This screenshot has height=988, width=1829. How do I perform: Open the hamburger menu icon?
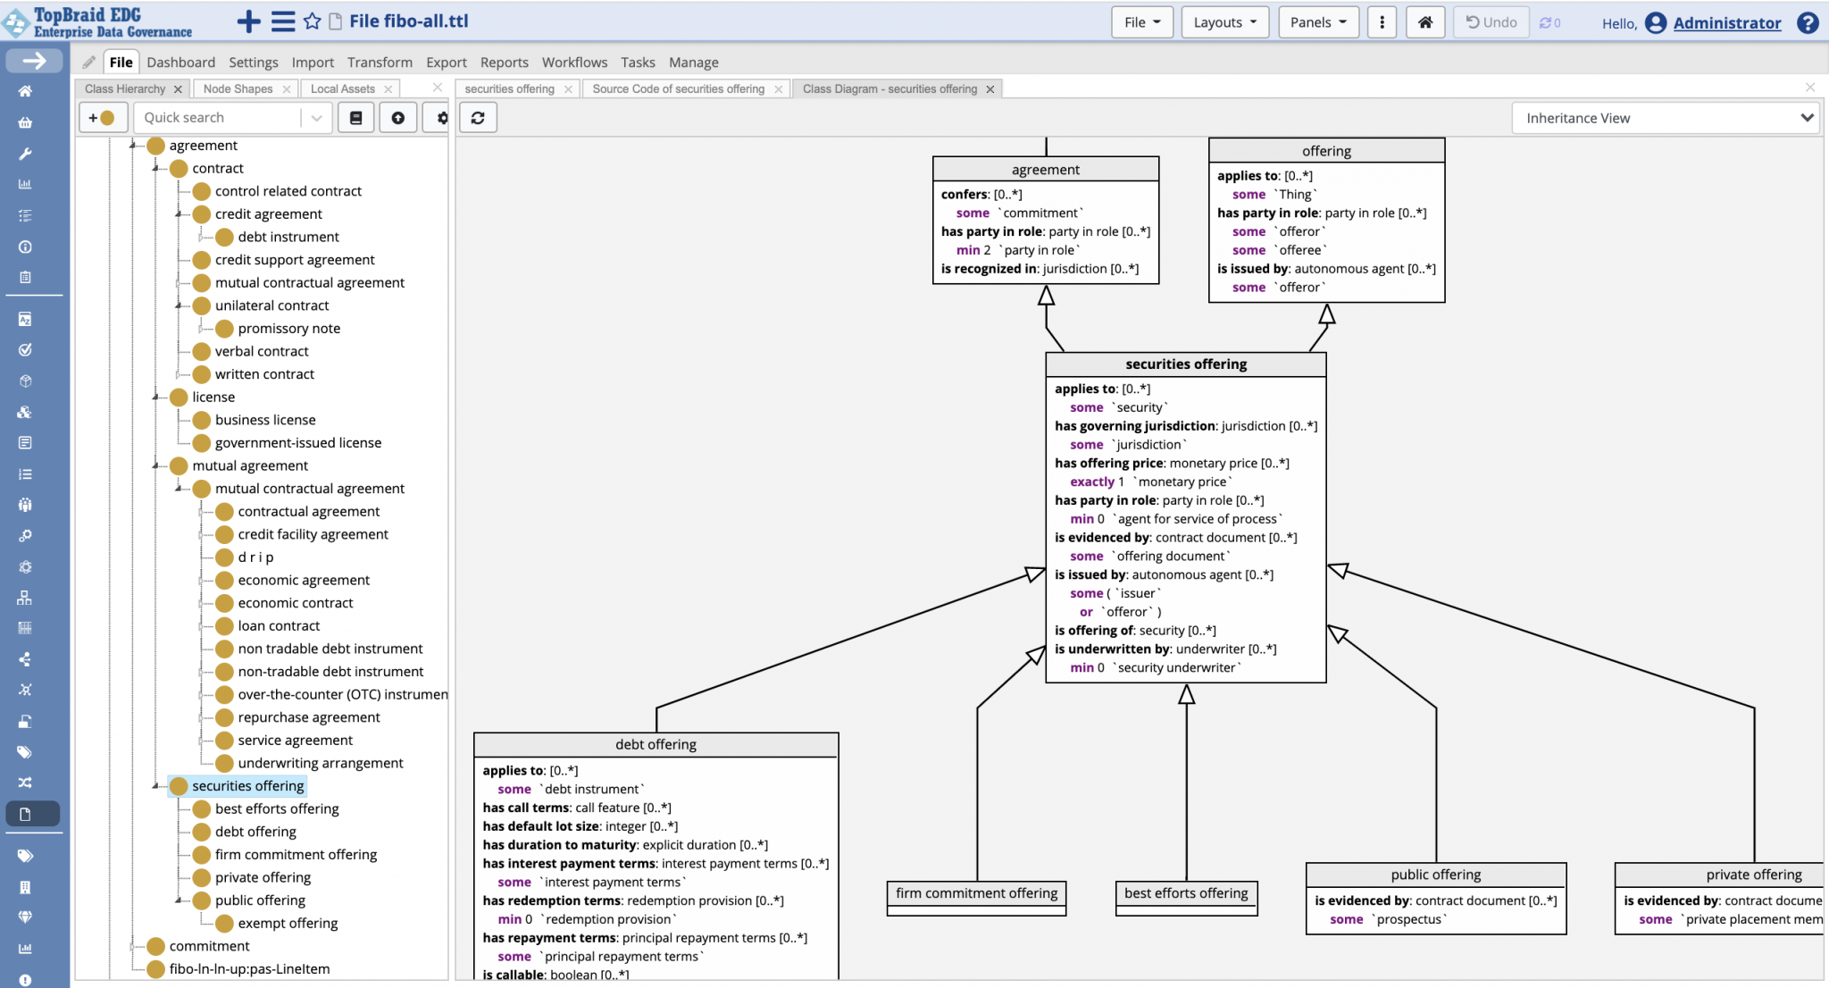282,21
